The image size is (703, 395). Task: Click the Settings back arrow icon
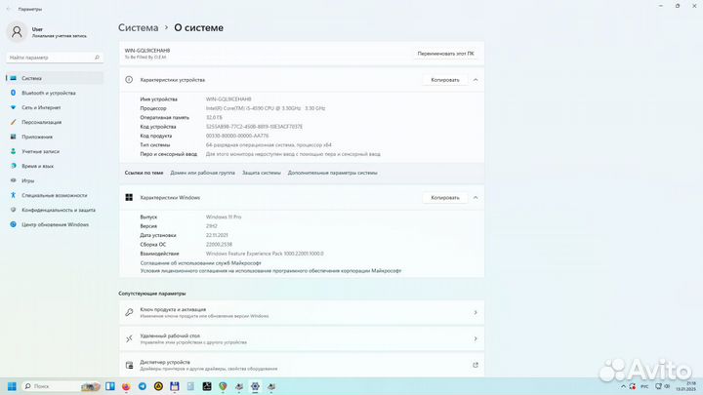click(8, 9)
